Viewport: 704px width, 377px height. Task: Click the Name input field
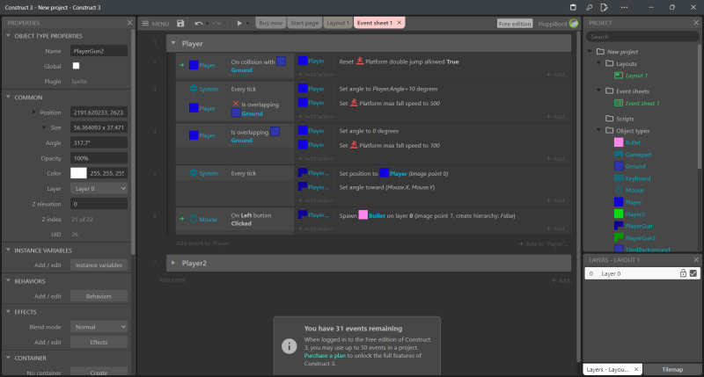[99, 51]
